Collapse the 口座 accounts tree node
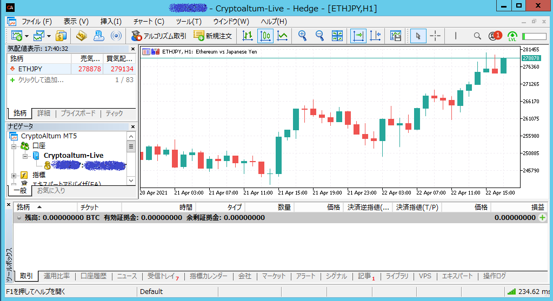 pos(14,146)
